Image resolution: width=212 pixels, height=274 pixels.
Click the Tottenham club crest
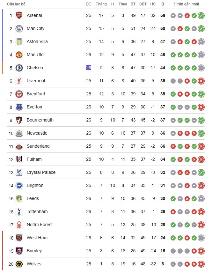[19, 212]
